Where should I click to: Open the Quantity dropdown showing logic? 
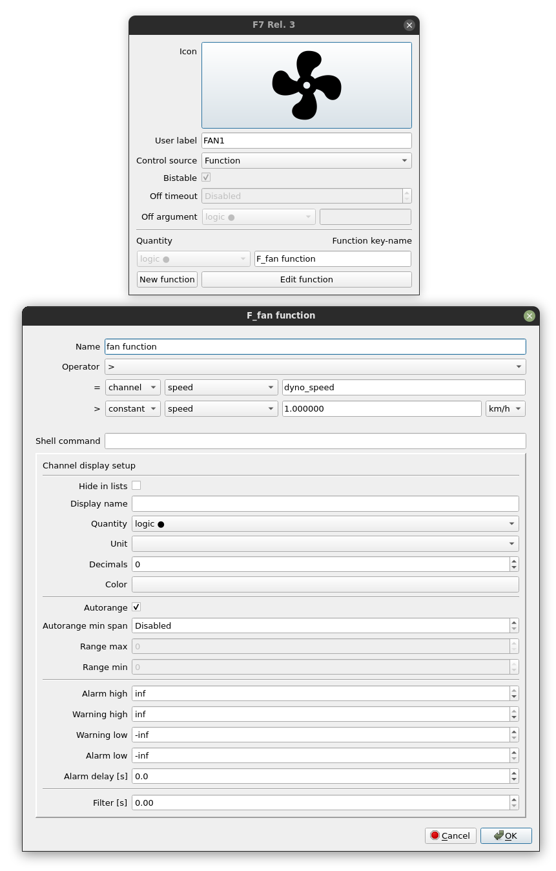coord(512,523)
